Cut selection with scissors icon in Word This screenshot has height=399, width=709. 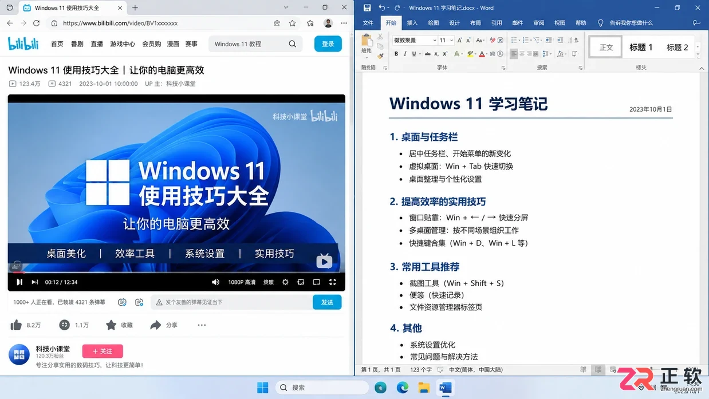tap(380, 37)
